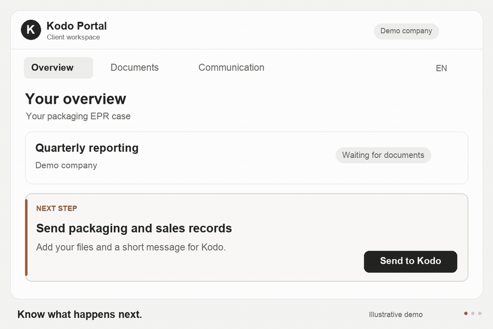Click the Demo company badge in header
This screenshot has width=493, height=329.
(x=406, y=31)
